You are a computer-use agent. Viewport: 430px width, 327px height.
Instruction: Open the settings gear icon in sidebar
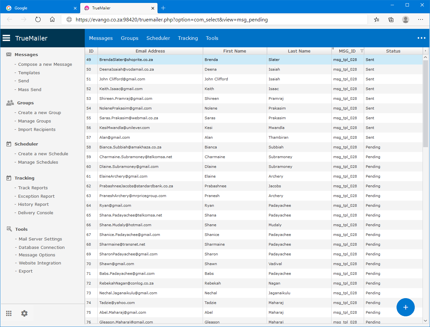tap(24, 313)
